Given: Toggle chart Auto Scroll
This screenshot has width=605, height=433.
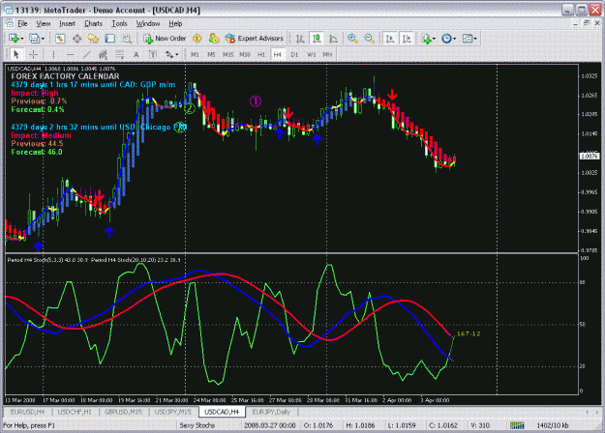Looking at the screenshot, I should [390, 38].
